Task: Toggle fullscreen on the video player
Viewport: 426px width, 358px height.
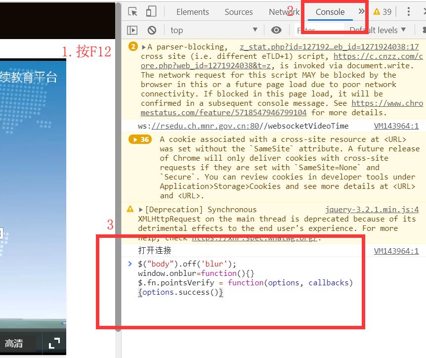Action: pyautogui.click(x=54, y=343)
